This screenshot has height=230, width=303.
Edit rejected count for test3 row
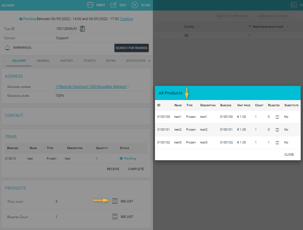click(277, 142)
